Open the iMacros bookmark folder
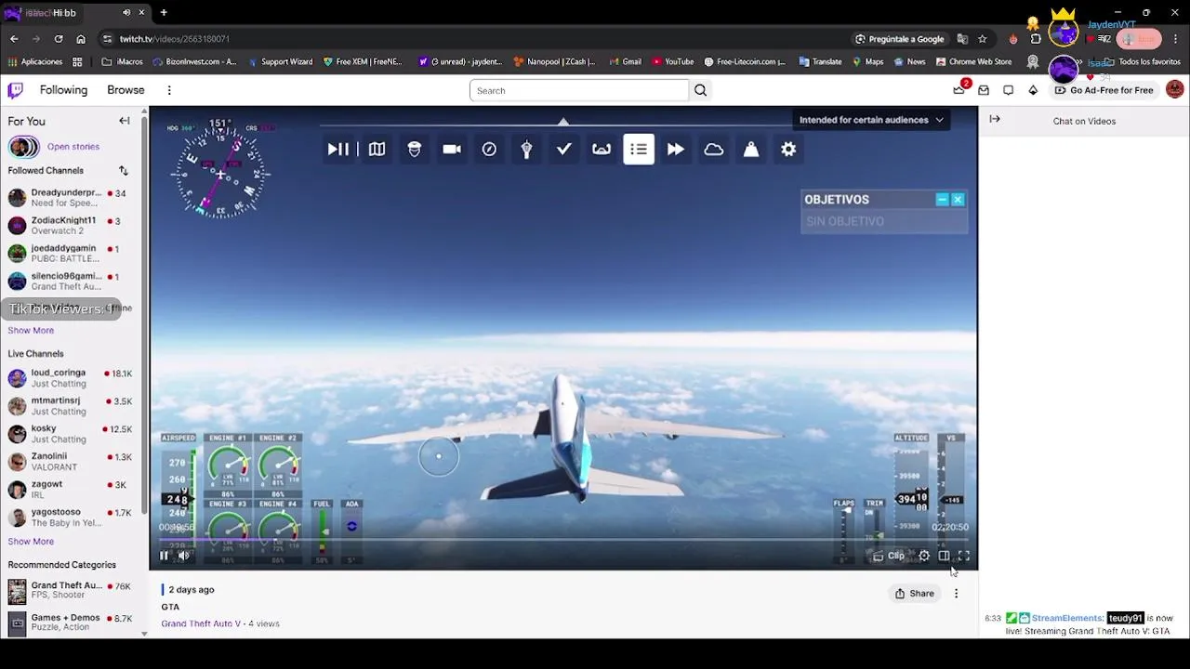Image resolution: width=1190 pixels, height=669 pixels. coord(123,62)
